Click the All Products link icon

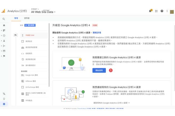[23, 100]
